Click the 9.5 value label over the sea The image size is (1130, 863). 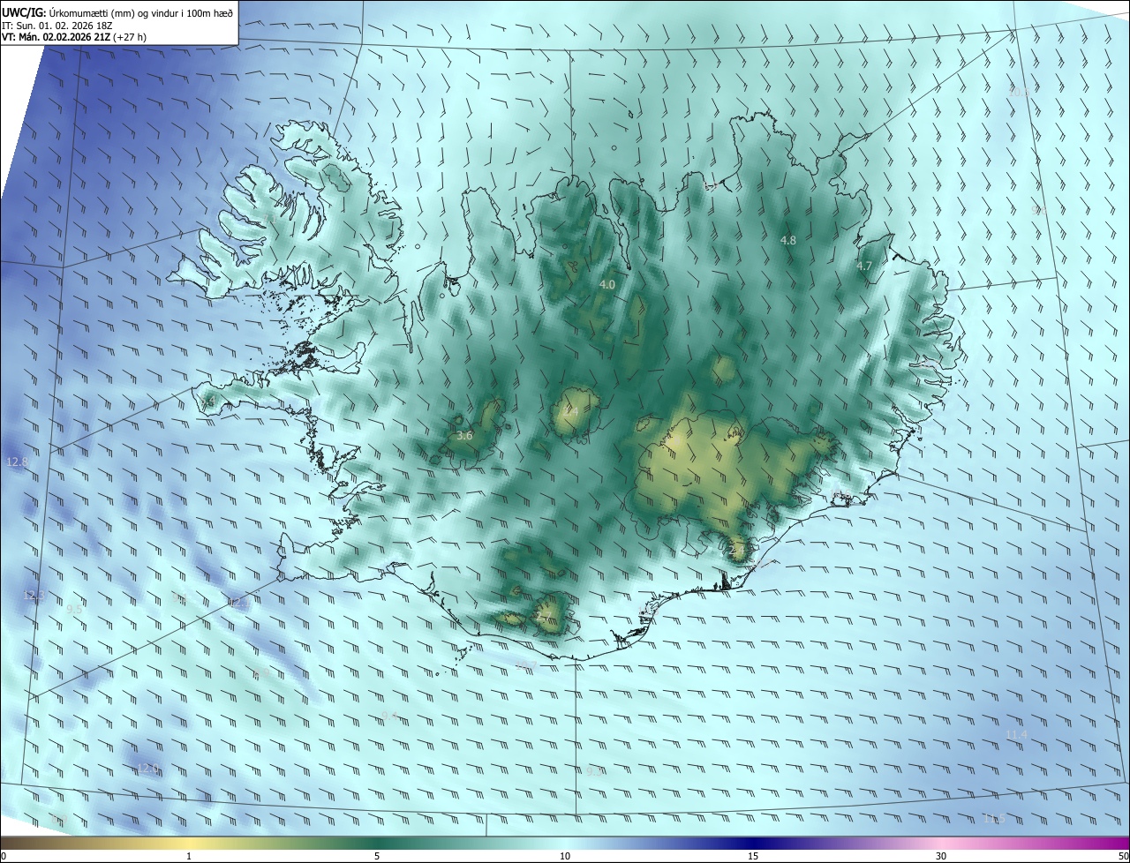tap(74, 609)
